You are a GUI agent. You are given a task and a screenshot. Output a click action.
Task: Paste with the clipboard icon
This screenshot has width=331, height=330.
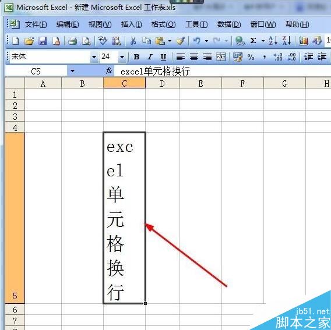pos(160,41)
